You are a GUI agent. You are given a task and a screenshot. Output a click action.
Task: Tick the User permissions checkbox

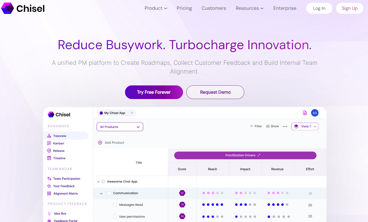(x=115, y=217)
